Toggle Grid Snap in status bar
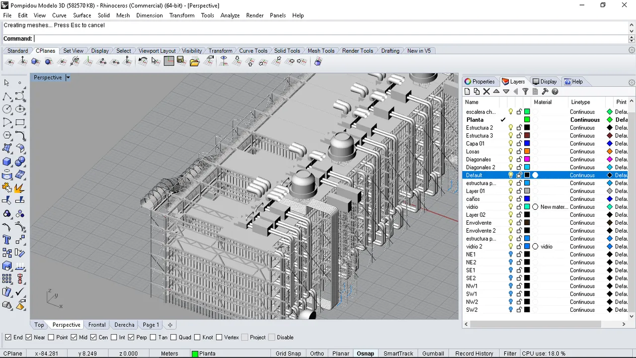Screen dimensions: 636x358 (x=288, y=354)
